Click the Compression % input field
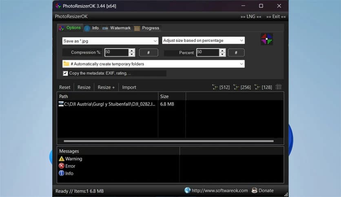The image size is (341, 197). click(117, 52)
